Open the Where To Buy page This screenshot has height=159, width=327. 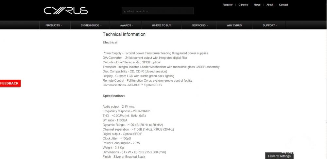point(162,25)
